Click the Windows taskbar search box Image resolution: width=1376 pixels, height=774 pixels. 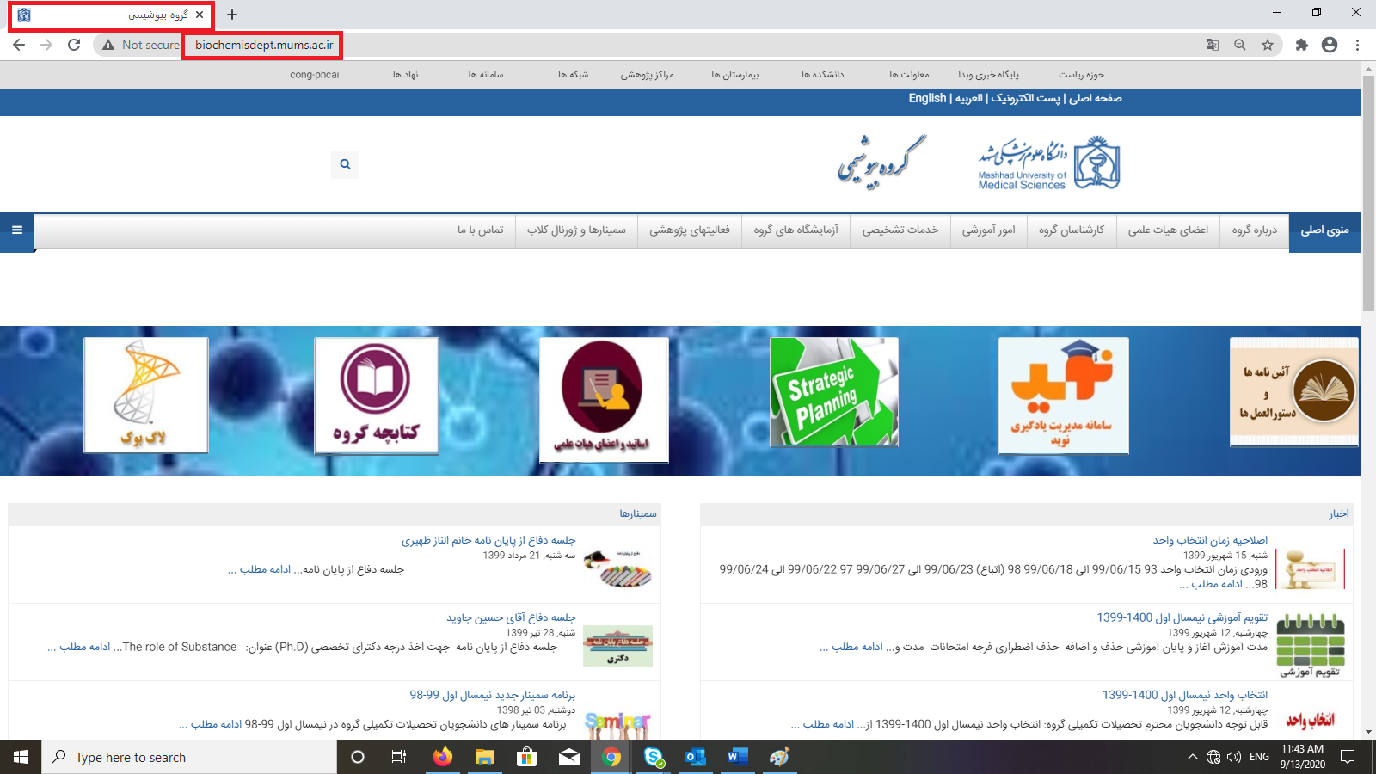pos(189,757)
